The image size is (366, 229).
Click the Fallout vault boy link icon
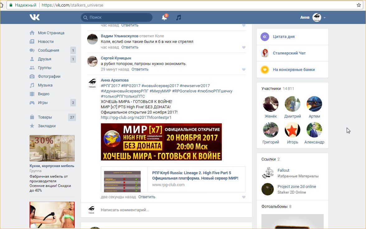click(x=268, y=173)
